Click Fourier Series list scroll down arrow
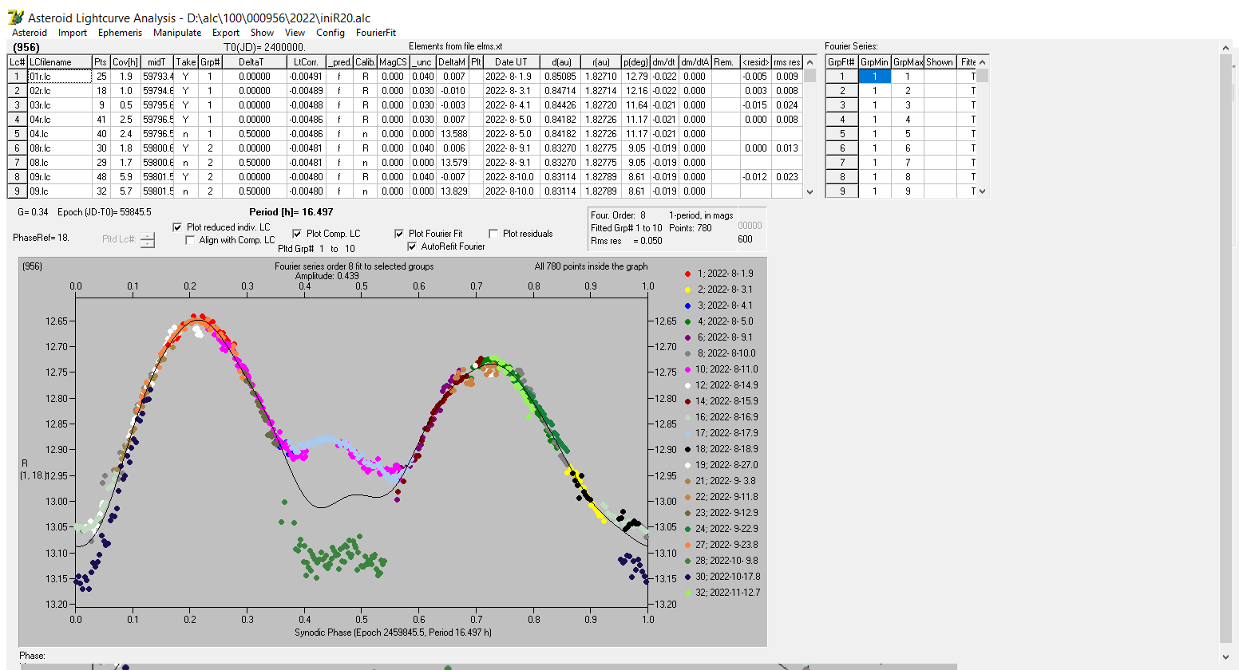Screen dimensions: 1239x670 [983, 191]
